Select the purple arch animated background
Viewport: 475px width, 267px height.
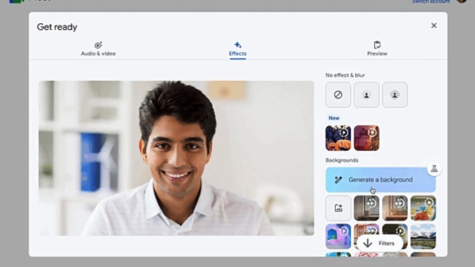[x=338, y=237]
